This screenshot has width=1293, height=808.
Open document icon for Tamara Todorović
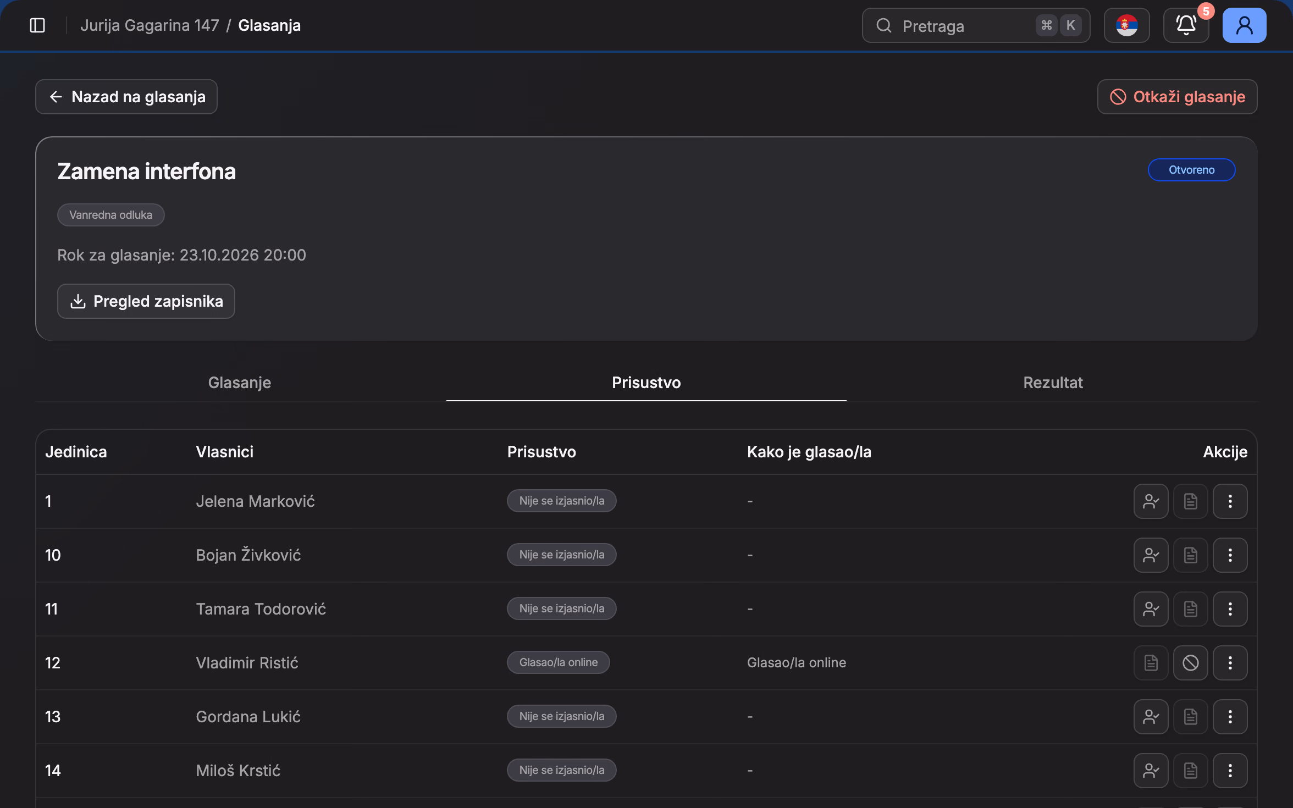[1190, 609]
